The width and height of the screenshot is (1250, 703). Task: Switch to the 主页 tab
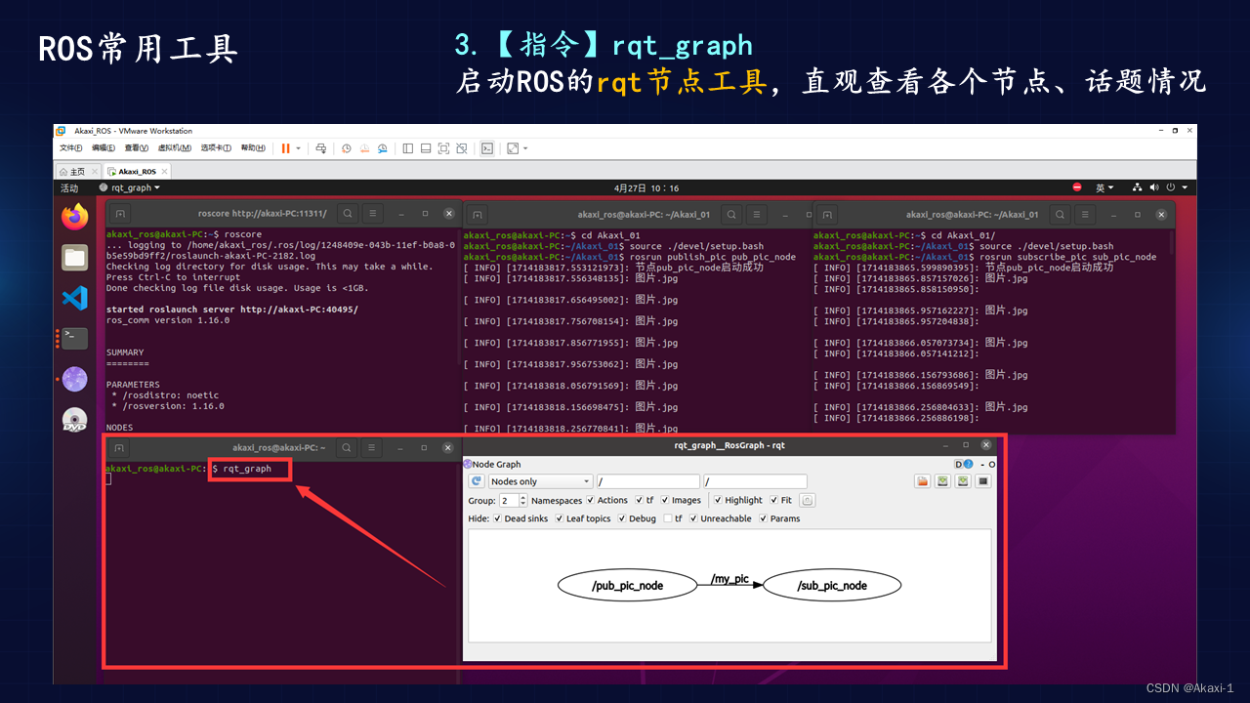75,170
